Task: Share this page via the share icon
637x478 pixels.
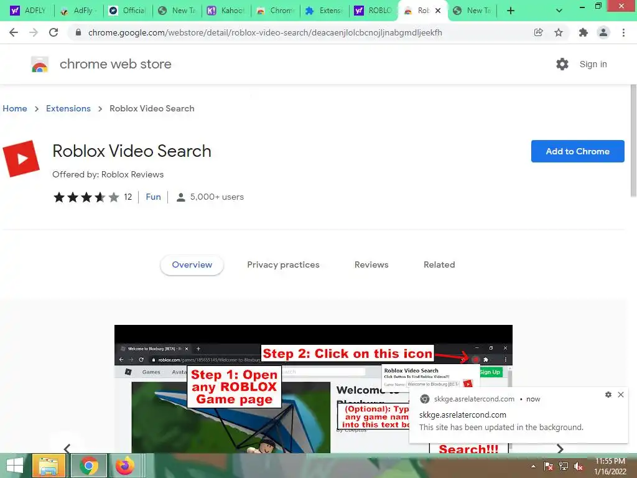Action: click(538, 32)
